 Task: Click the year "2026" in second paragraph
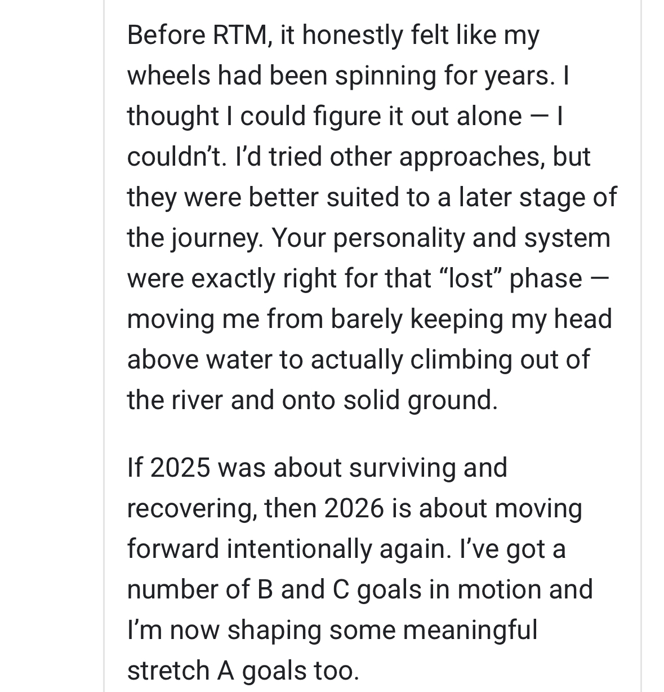point(354,508)
